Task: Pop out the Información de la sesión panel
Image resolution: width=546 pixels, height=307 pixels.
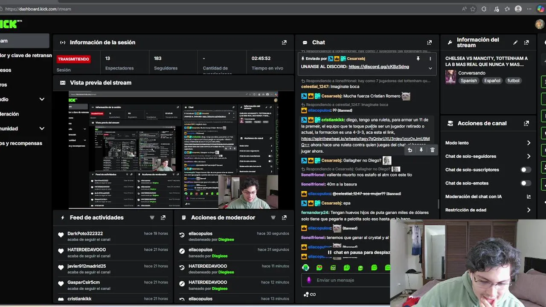Action: pos(284,43)
